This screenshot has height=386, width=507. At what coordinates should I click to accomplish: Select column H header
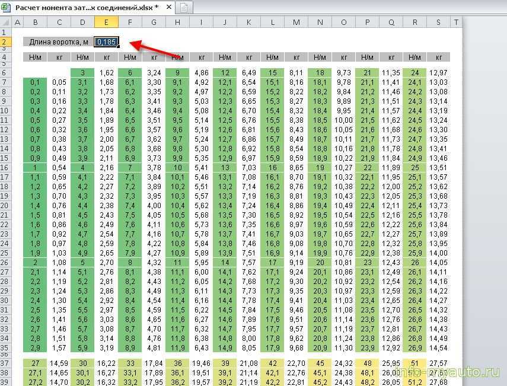[x=177, y=23]
